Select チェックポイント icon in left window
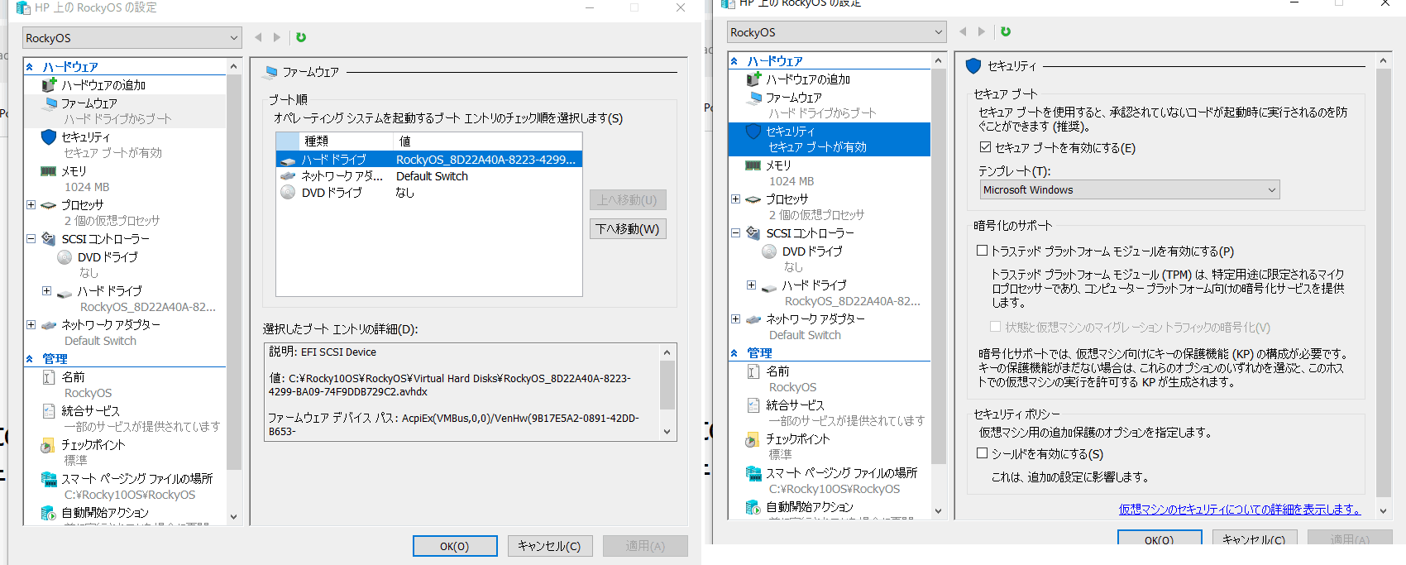 click(48, 445)
